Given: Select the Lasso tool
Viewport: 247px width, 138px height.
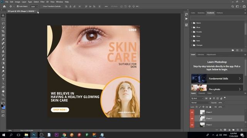Looking at the screenshot, I should click(3, 23).
